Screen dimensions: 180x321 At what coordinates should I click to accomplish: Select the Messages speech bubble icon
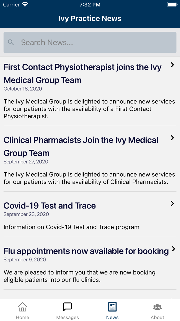point(67,307)
